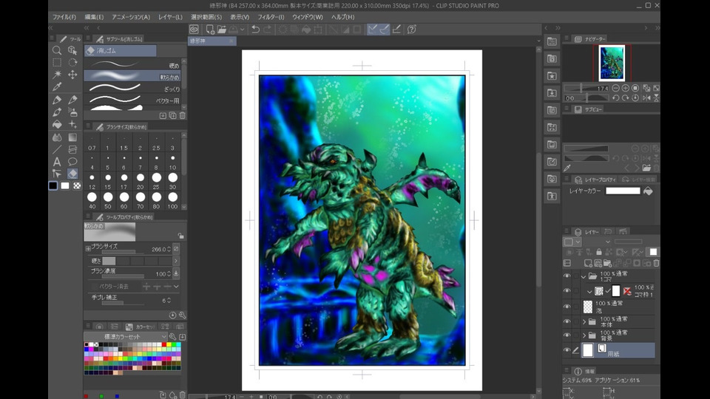
Task: Hide the 本体 folder layer
Action: (567, 321)
